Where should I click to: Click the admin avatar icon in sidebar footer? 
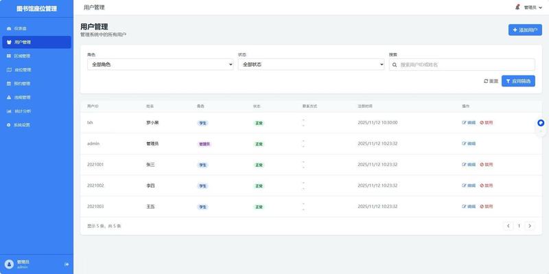coord(10,264)
